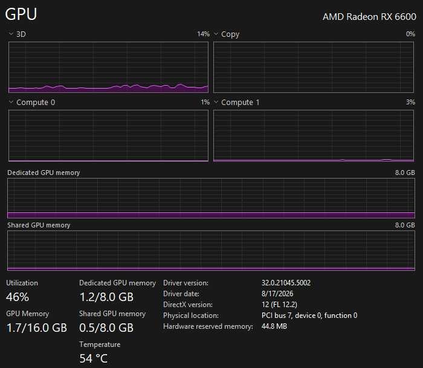The height and width of the screenshot is (368, 423).
Task: Click the Dedicated GPU memory graph title
Action: click(44, 173)
